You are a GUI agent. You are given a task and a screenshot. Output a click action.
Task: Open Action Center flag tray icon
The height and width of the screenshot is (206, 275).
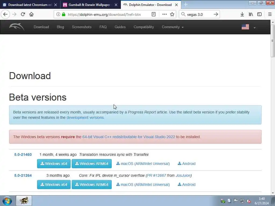tap(236, 201)
